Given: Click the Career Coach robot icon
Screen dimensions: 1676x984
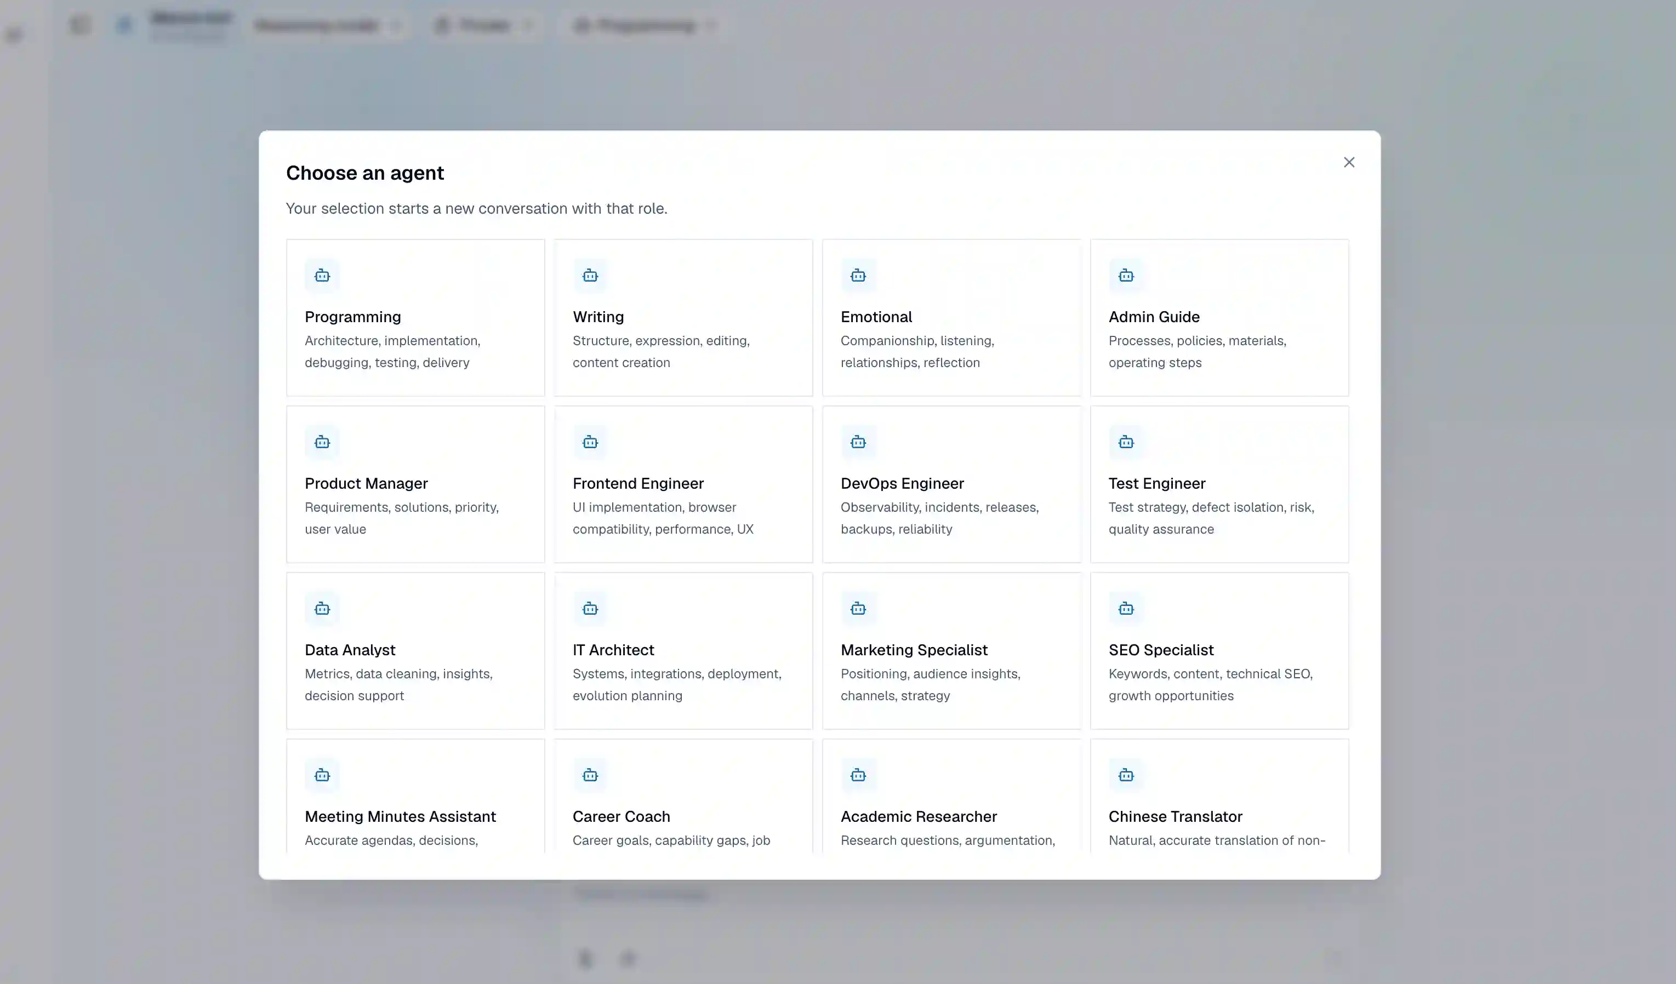Looking at the screenshot, I should (x=590, y=775).
